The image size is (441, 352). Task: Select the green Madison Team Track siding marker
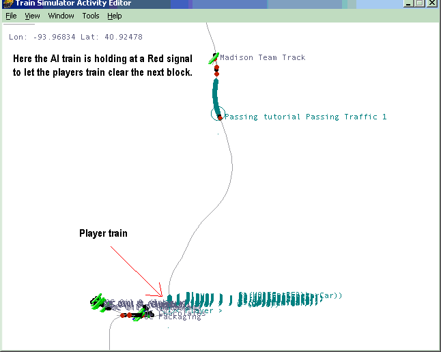click(214, 58)
